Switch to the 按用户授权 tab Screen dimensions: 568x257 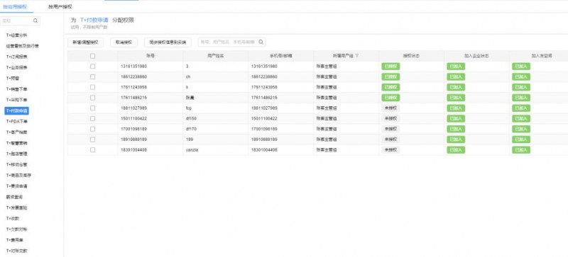tap(60, 6)
